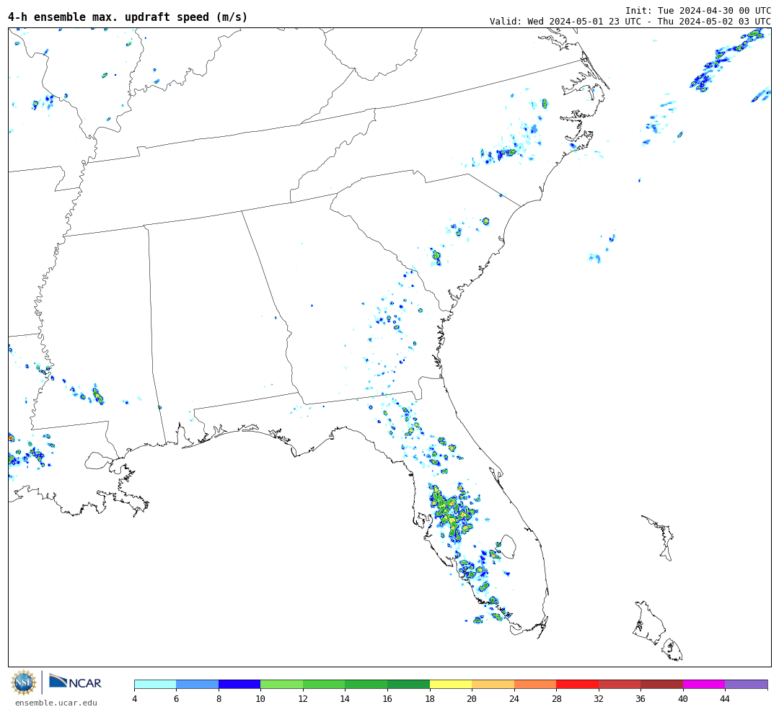Screen dimensions: 779x712
Task: Select the light green 10-12 color swatch
Action: [282, 685]
